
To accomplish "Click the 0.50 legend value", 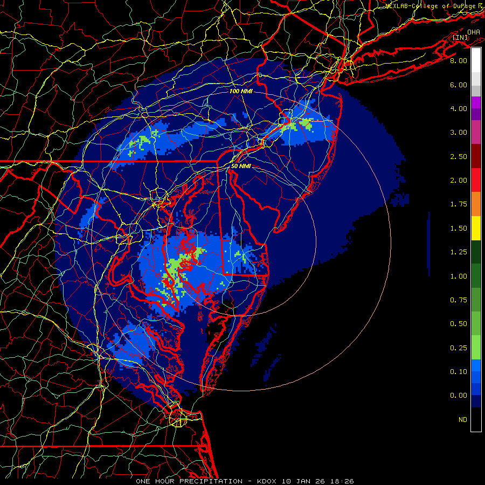I will tap(459, 324).
